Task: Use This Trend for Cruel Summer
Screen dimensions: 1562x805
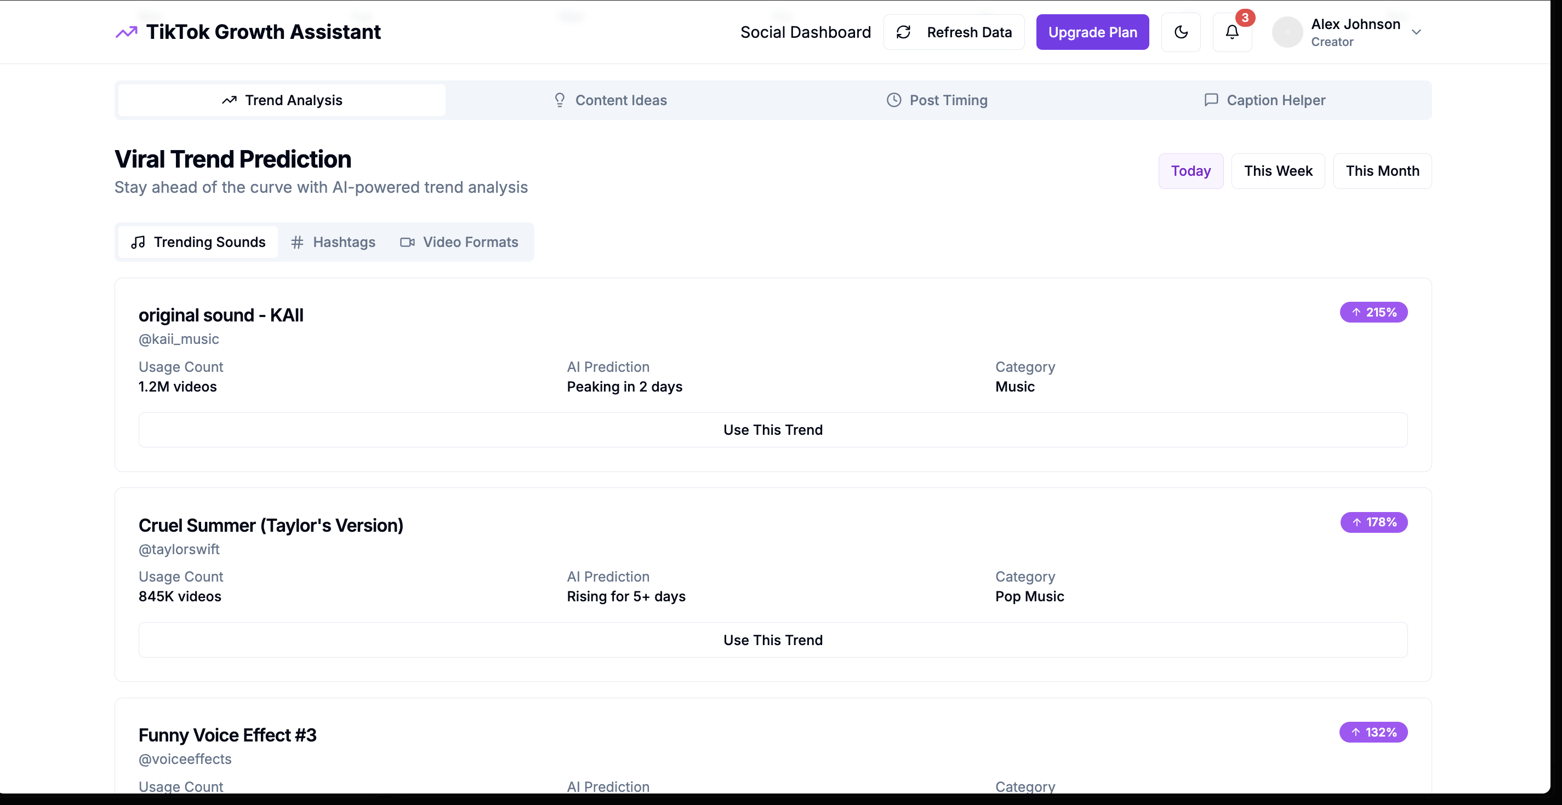Action: 773,640
